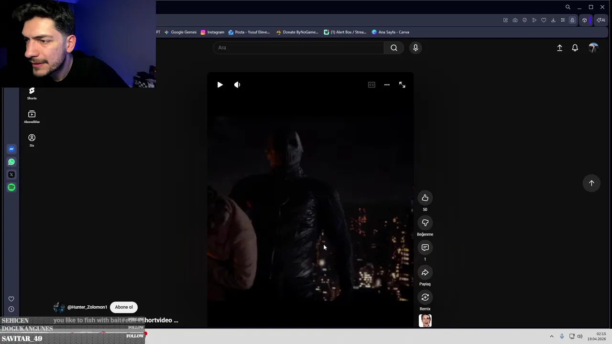Open the Instagram bookmark
Viewport: 612px width, 344px height.
[212, 32]
